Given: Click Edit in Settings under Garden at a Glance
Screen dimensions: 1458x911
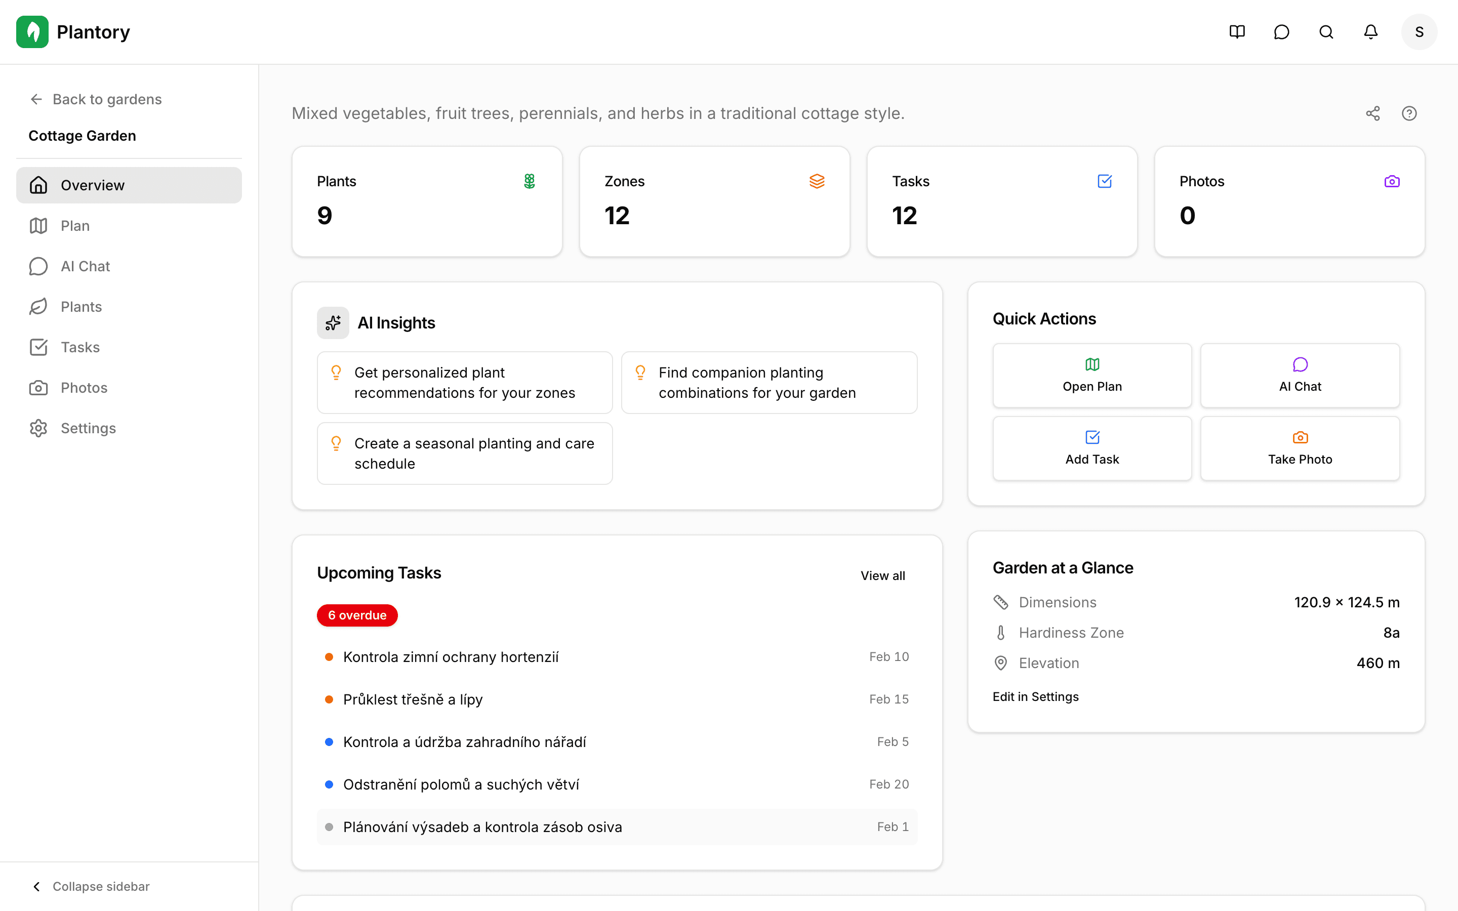Looking at the screenshot, I should pyautogui.click(x=1035, y=696).
